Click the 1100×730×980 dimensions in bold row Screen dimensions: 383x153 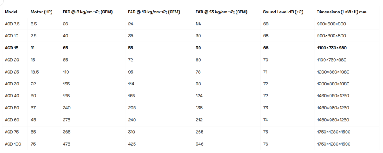[x=331, y=48]
